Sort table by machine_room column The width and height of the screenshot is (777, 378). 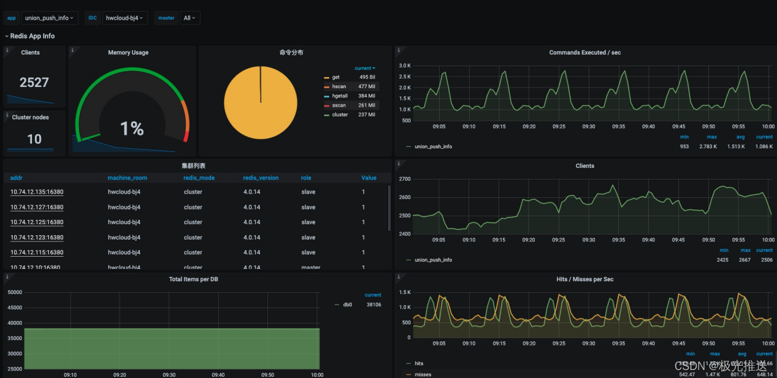(128, 178)
